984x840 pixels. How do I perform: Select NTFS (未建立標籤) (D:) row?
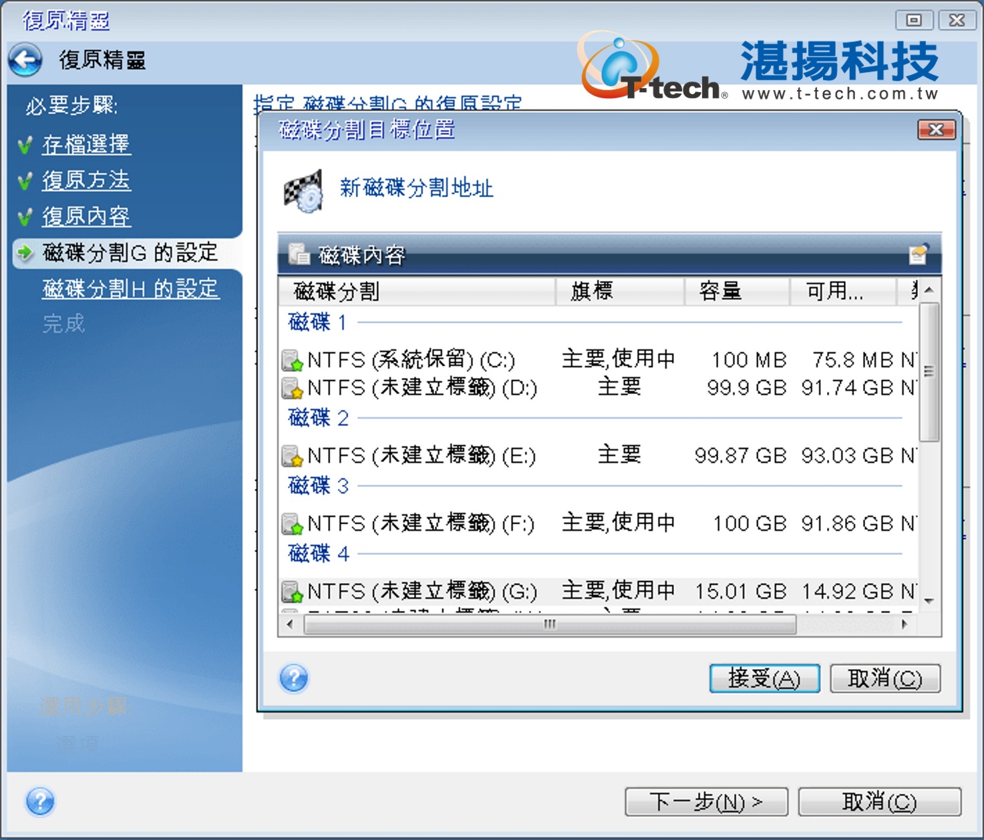[x=599, y=388]
